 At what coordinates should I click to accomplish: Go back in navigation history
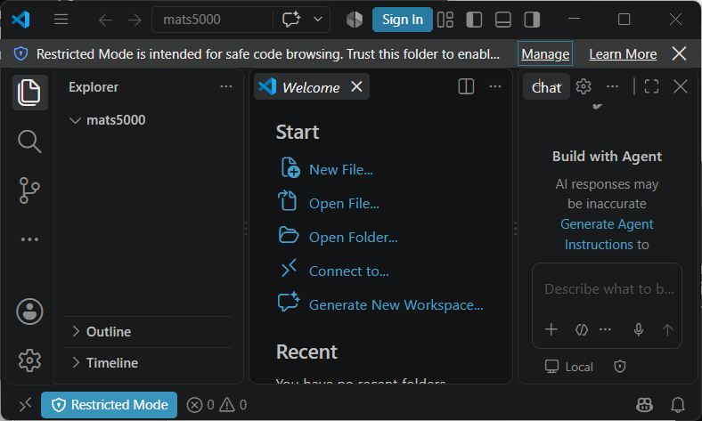pyautogui.click(x=106, y=20)
